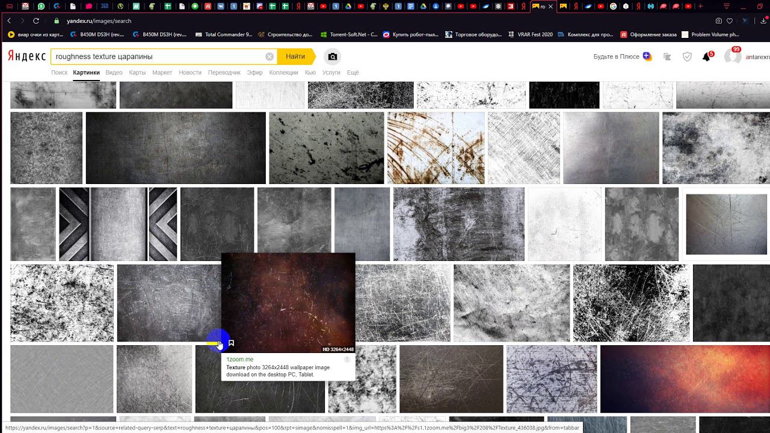Open the collections icon in the Yandex header
The height and width of the screenshot is (433, 770).
667,57
